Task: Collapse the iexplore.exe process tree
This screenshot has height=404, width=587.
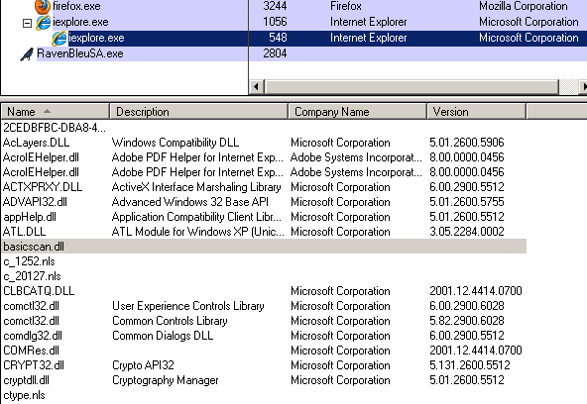Action: coord(27,23)
